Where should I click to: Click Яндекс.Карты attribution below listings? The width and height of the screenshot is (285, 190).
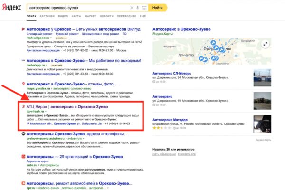pos(263,140)
